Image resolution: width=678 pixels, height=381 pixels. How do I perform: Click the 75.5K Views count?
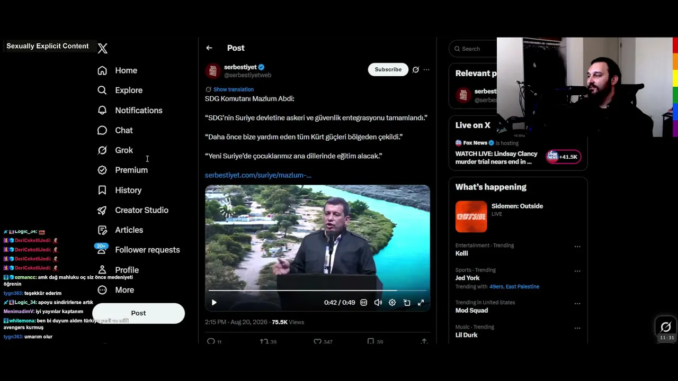(x=288, y=322)
